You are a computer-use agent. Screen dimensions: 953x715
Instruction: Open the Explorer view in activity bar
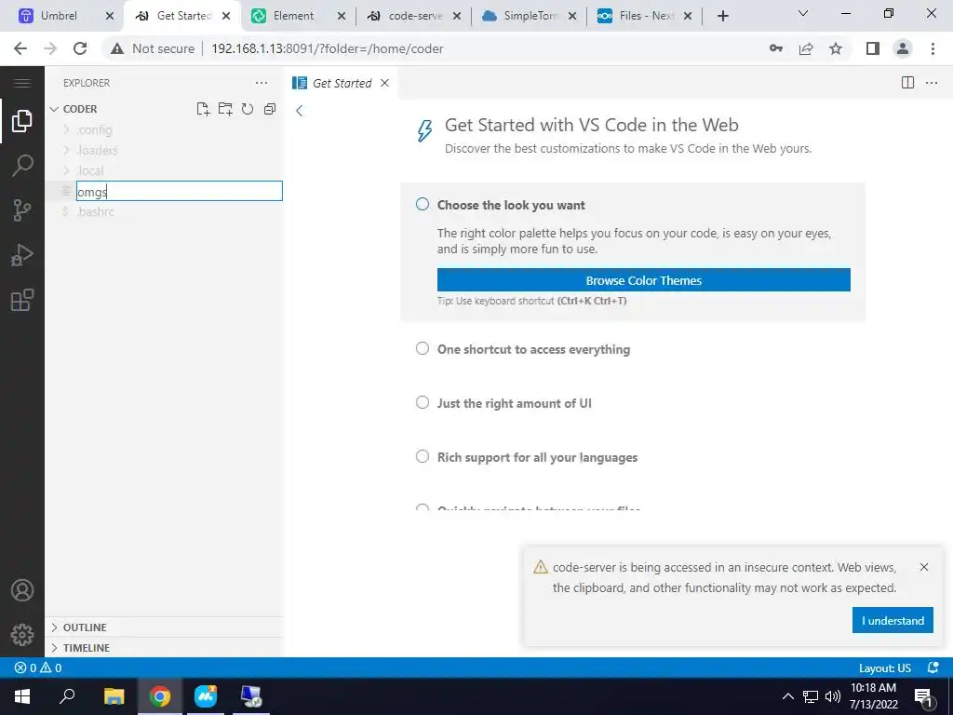pyautogui.click(x=22, y=121)
